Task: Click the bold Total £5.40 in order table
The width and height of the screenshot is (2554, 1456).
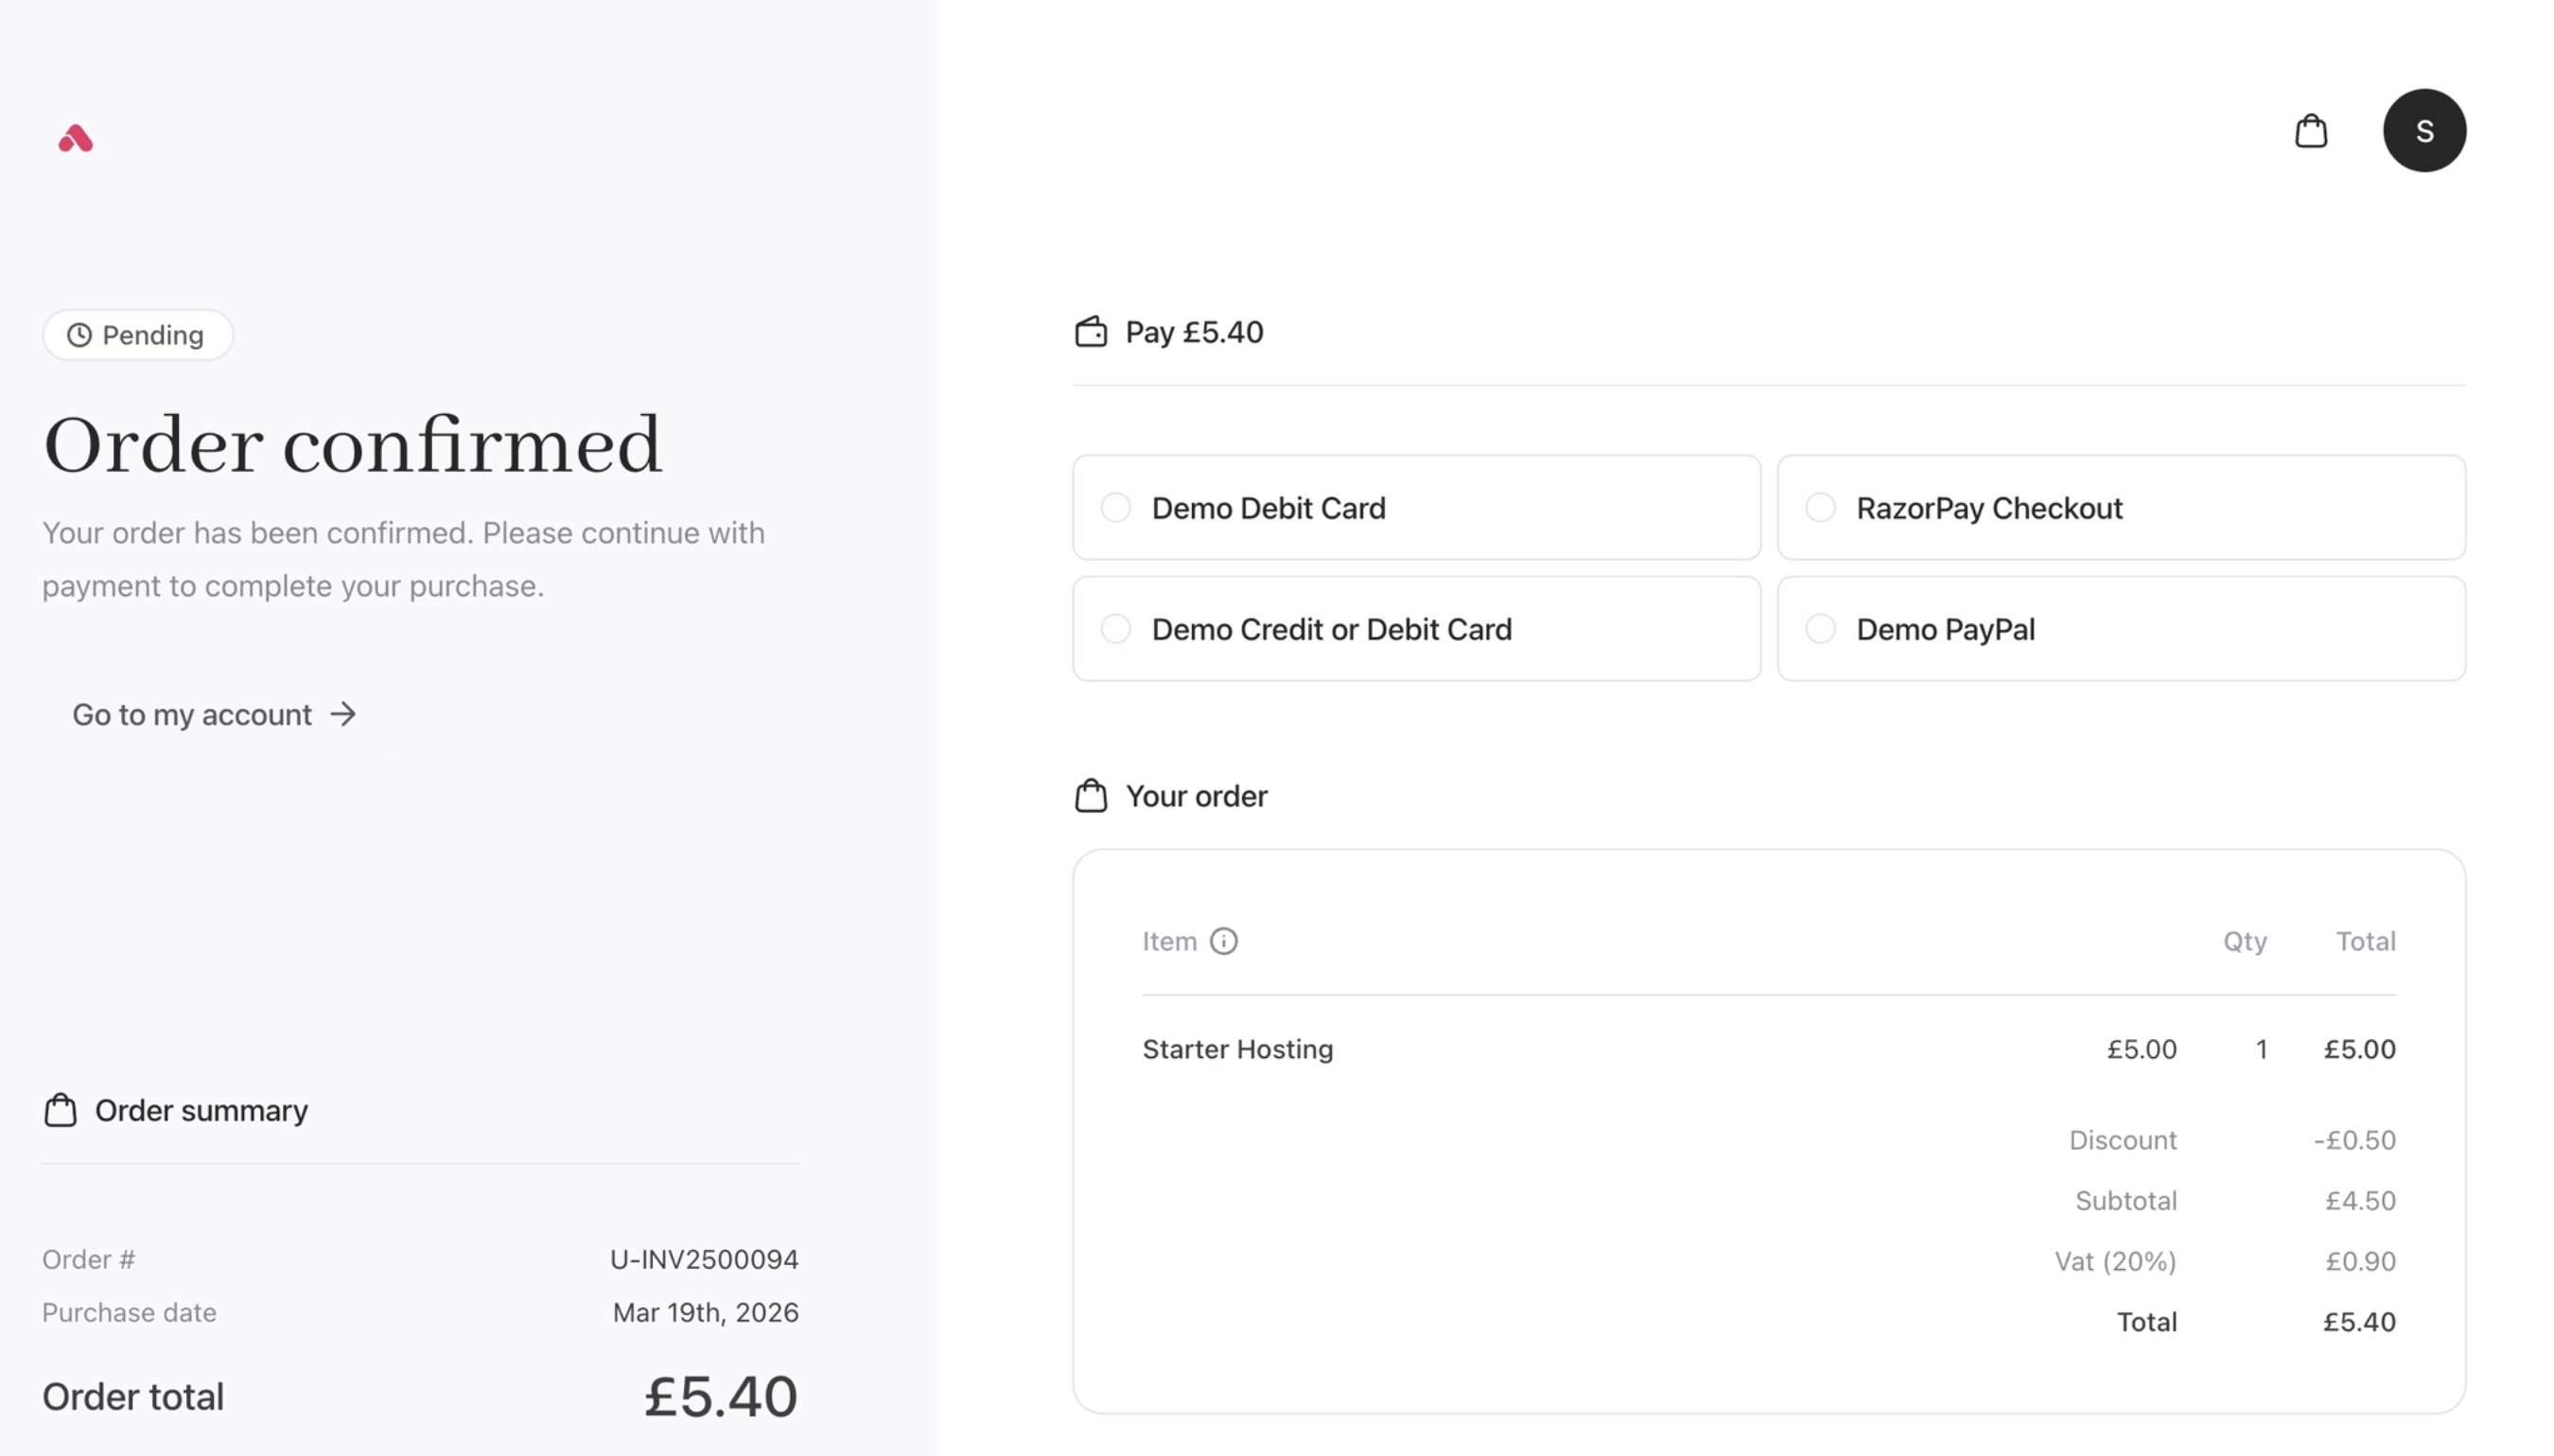Action: (x=2359, y=1322)
